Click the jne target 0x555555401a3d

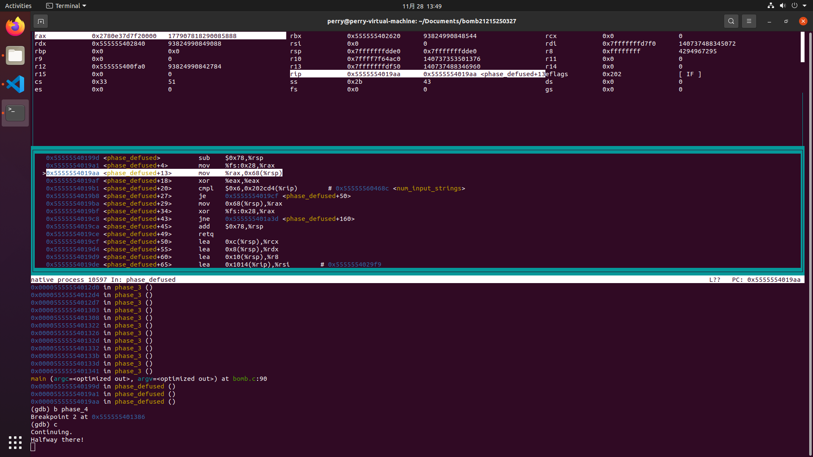coord(252,219)
